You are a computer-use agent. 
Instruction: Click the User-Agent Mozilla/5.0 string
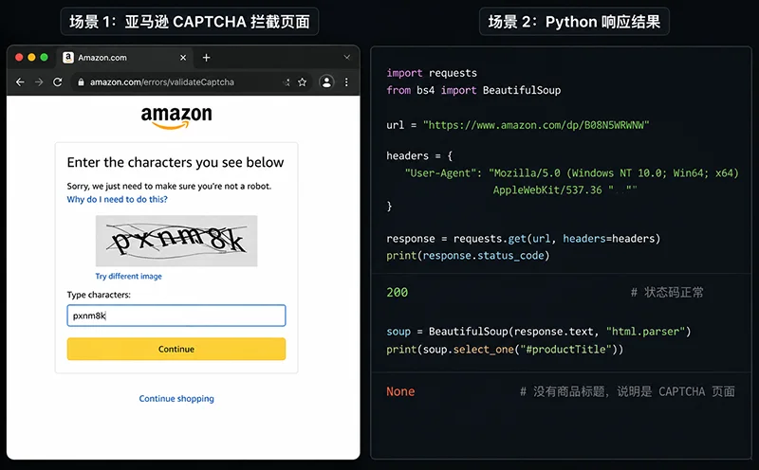coord(614,173)
